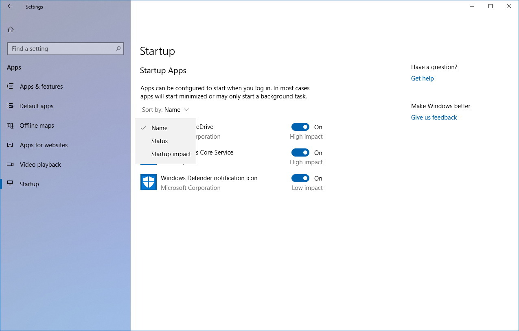Image resolution: width=519 pixels, height=331 pixels.
Task: Minimize the Settings window
Action: (472, 6)
